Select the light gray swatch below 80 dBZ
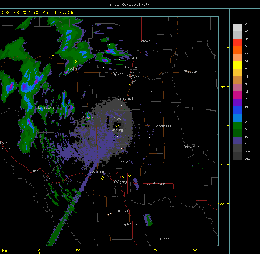Screen dimensions: 260x254 [237, 27]
